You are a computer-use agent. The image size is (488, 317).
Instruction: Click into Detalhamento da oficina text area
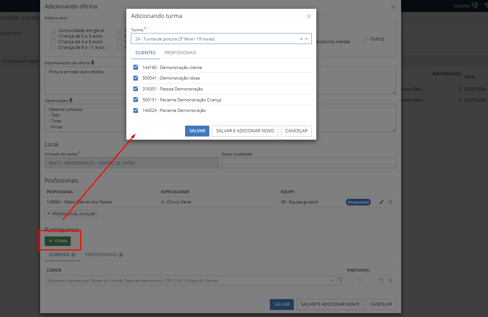point(220,81)
